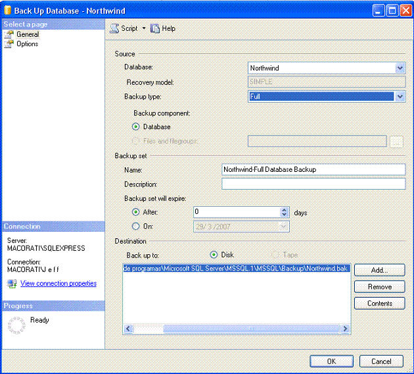Click the Files and filegroups text field
Screen dimensions: 414x374
(317, 141)
